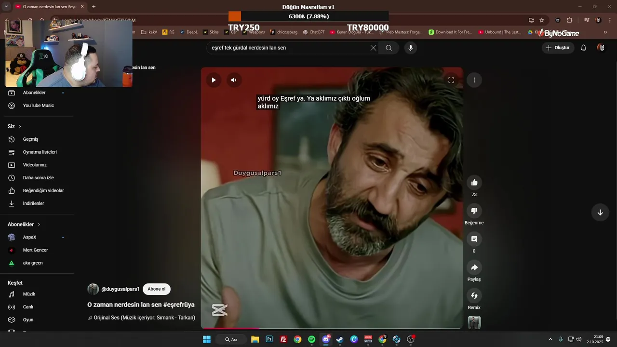Like the Short with 73 likes

click(x=474, y=182)
